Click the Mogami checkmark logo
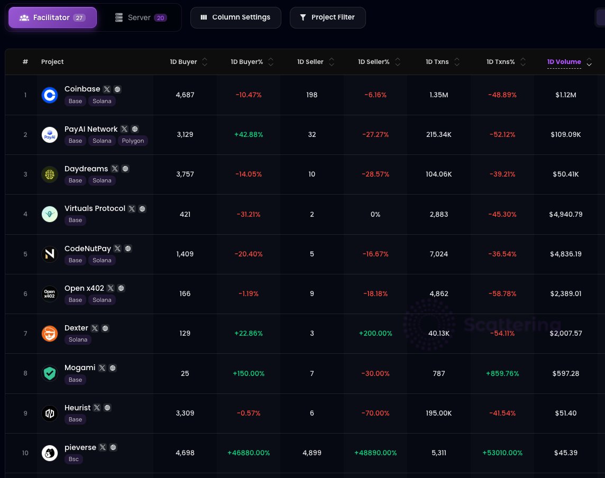Screen dimensions: 605x478 pos(50,373)
